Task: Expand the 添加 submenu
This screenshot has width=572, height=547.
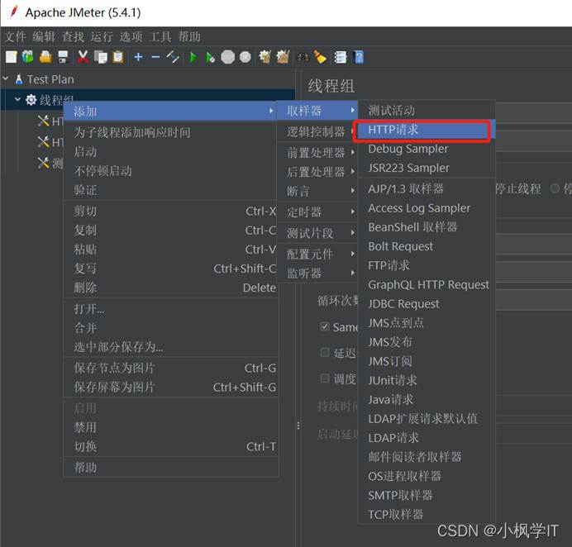Action: pos(170,112)
